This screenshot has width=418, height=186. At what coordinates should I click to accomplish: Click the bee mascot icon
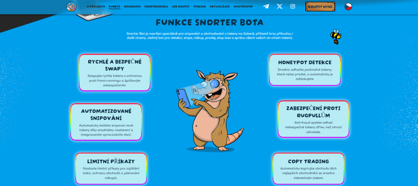[336, 37]
